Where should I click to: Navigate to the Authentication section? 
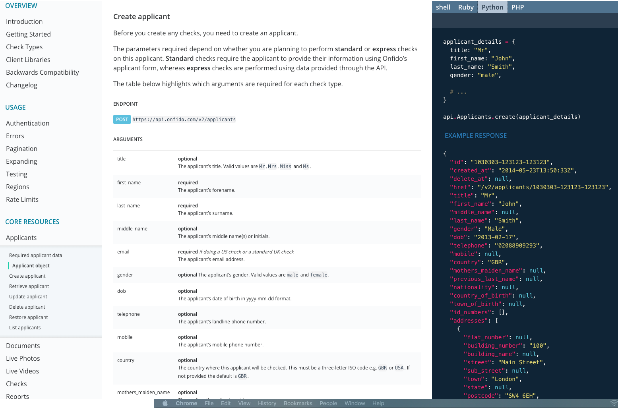[x=27, y=123]
